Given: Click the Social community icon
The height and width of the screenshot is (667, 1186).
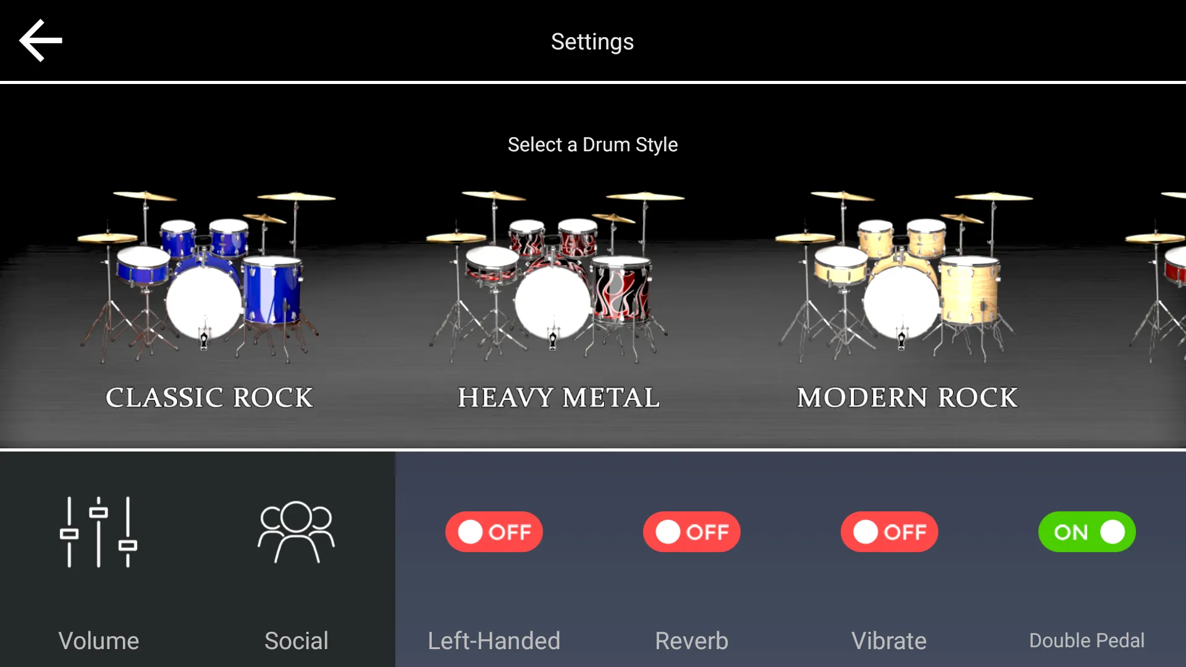Looking at the screenshot, I should [x=296, y=532].
